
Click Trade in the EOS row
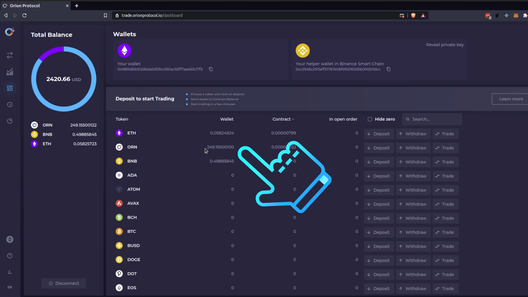coord(445,288)
